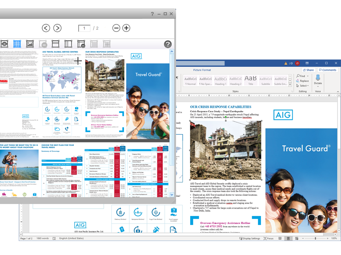Apply the Heading 1 style

click(x=220, y=81)
